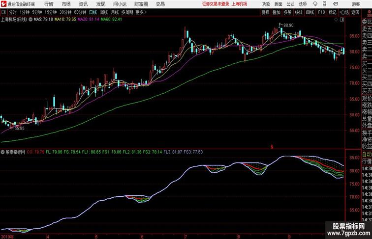372x239 pixels.
Task: Click the 叠加 overlay toolbar button
Action: tap(277, 12)
